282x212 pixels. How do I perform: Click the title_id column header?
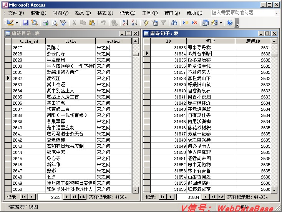29,41
